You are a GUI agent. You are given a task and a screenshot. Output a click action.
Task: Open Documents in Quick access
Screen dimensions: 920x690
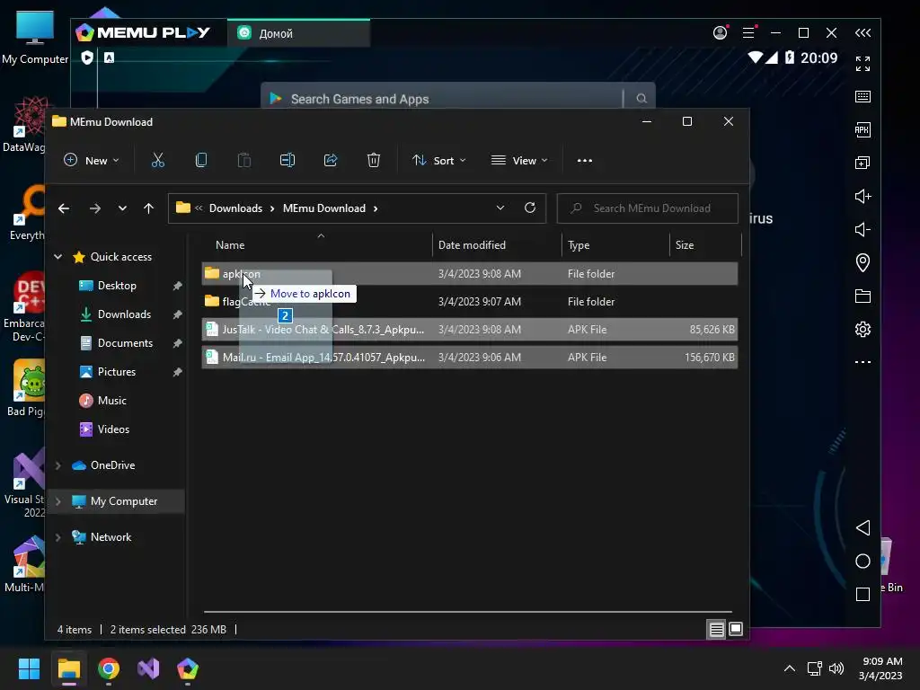pyautogui.click(x=125, y=343)
